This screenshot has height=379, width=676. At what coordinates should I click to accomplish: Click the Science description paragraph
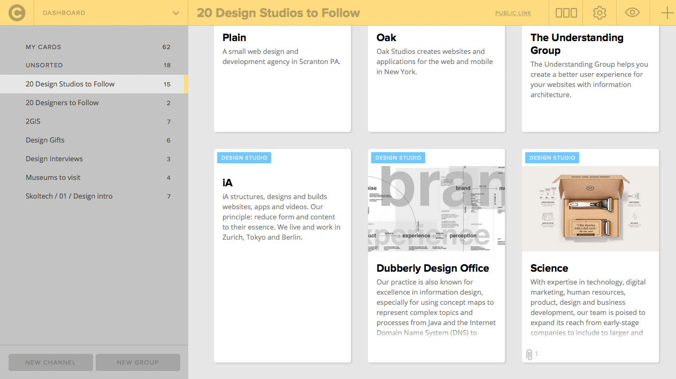588,307
